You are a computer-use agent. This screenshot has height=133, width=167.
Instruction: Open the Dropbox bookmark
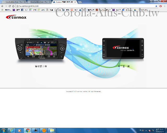pos(127,10)
